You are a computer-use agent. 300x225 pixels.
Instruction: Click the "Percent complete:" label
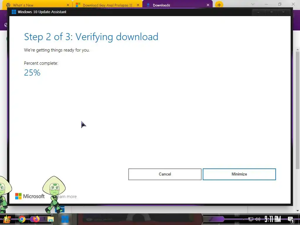tap(41, 63)
